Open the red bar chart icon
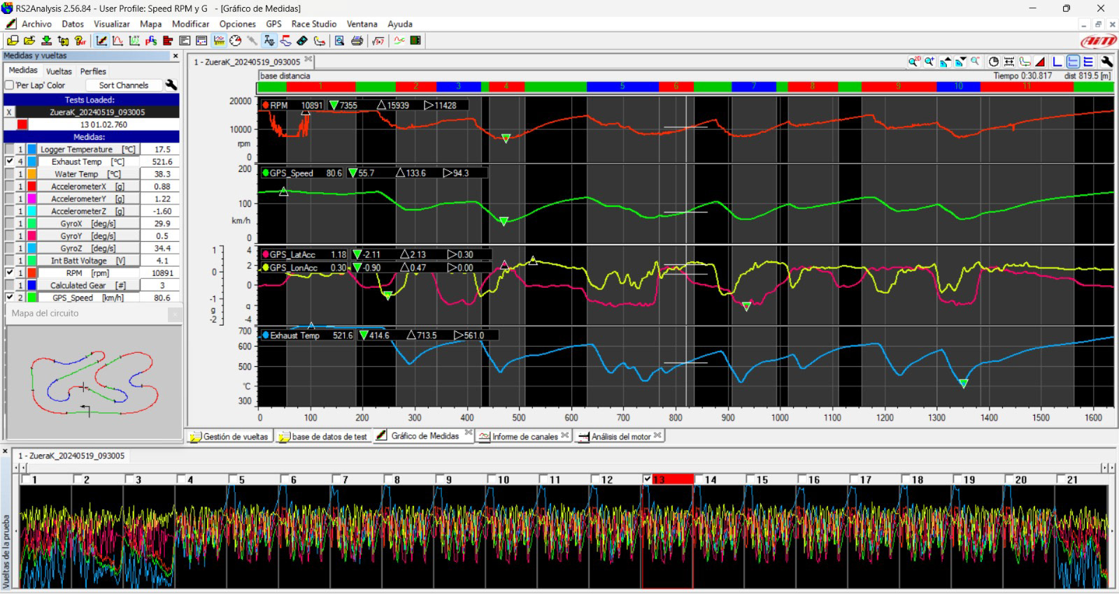 point(169,41)
